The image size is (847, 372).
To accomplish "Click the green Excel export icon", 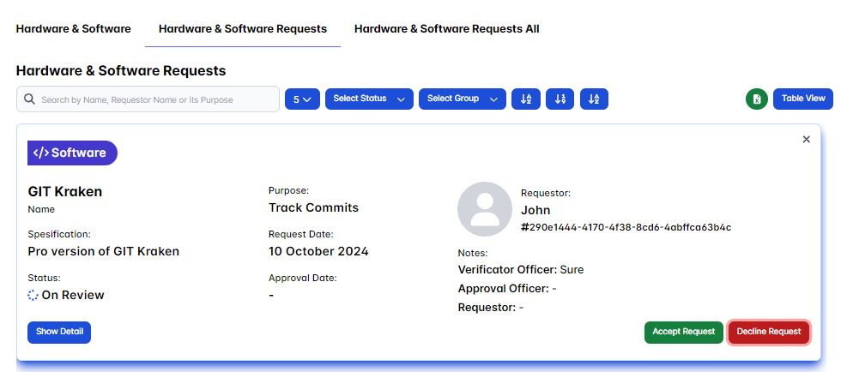I will (756, 99).
